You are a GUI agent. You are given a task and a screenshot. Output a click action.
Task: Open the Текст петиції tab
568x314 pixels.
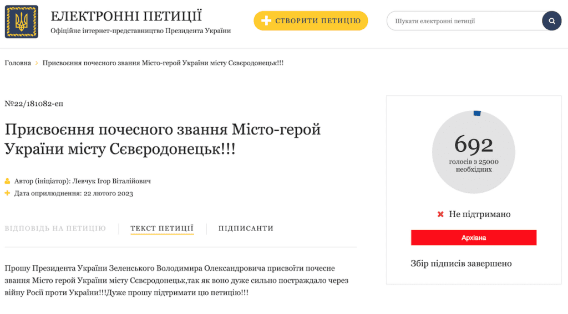point(162,228)
